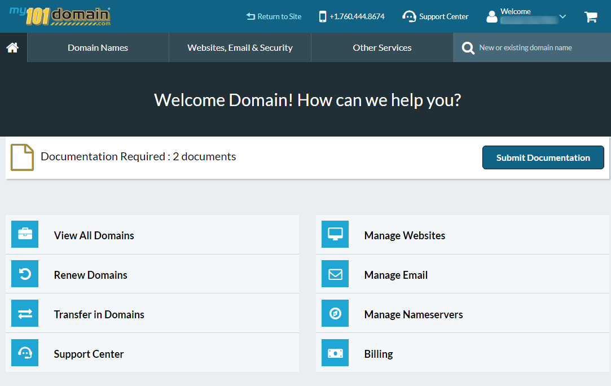Open the Other Services menu

(382, 48)
